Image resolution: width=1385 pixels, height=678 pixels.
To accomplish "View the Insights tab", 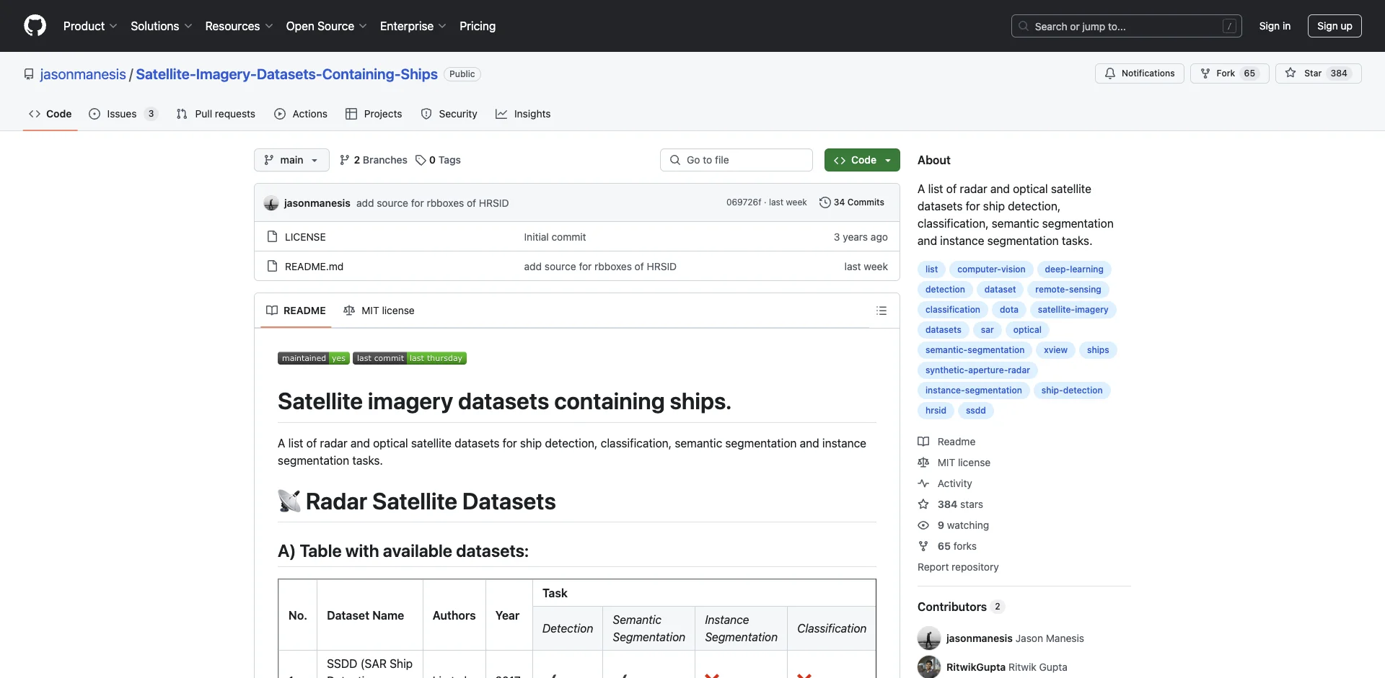I will point(523,114).
